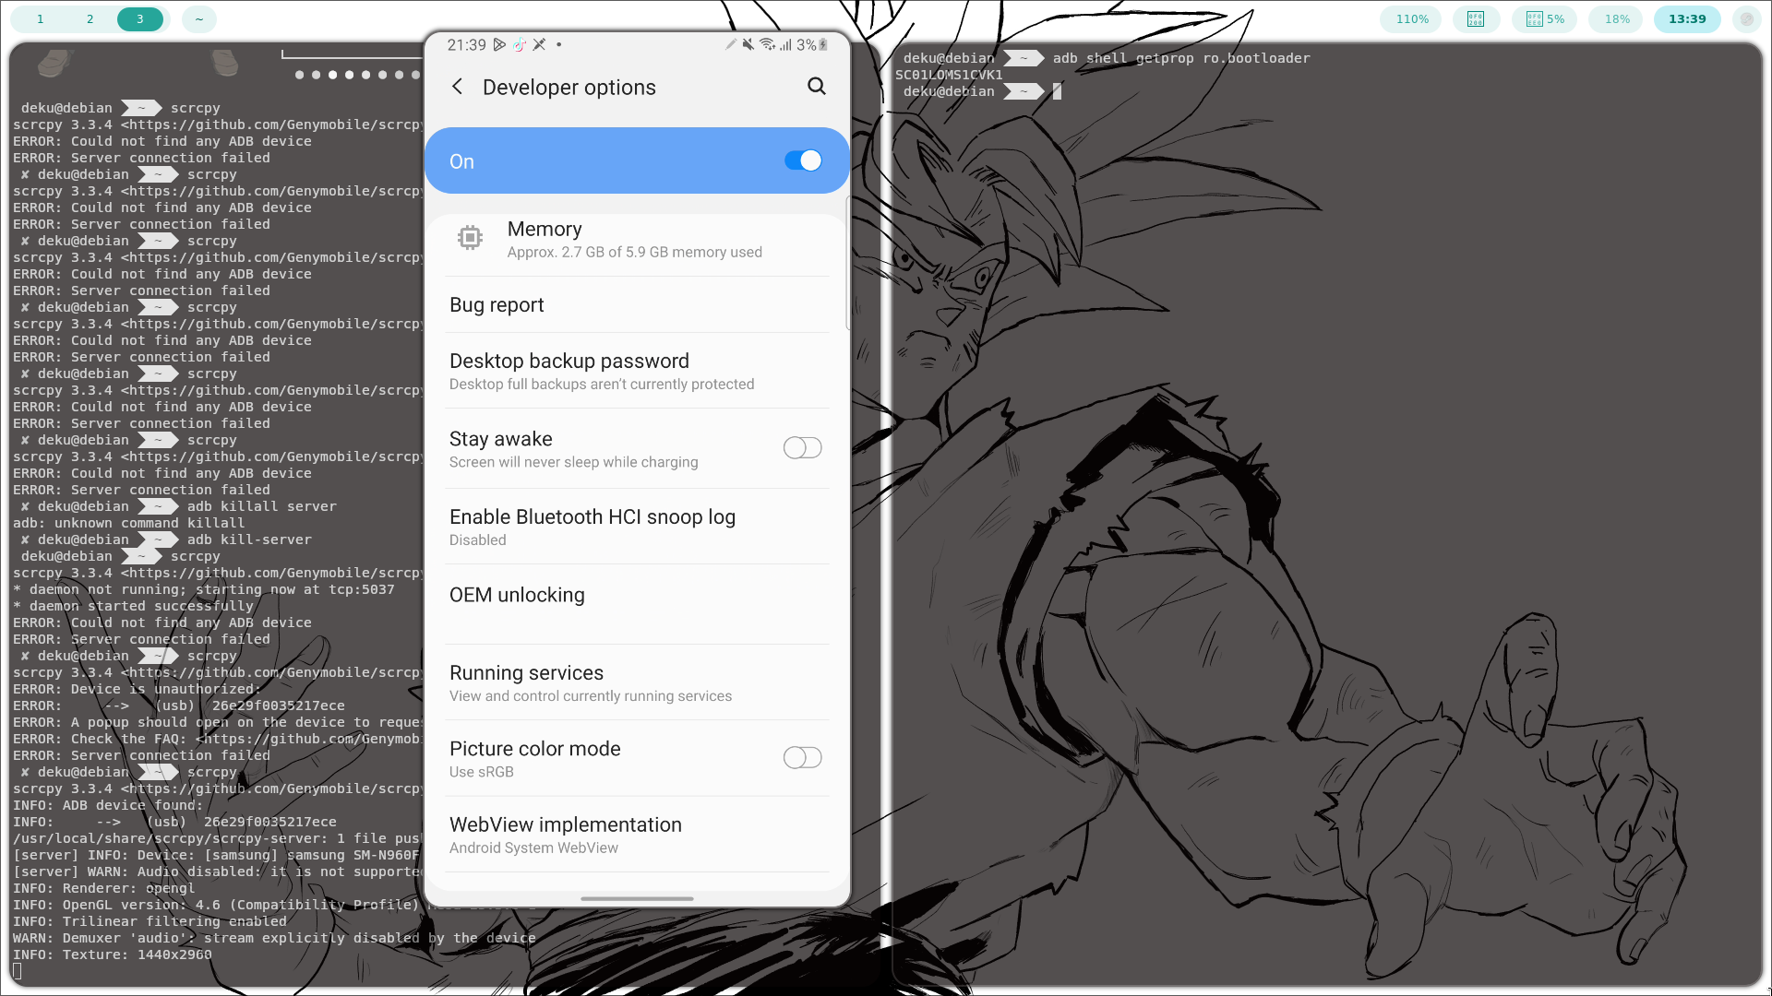Click 'INFO: Trilinear filtering enabled' line
The image size is (1772, 996).
click(x=150, y=921)
